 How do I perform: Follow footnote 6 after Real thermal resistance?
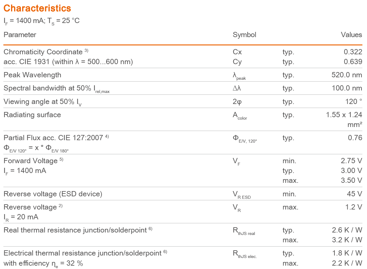[x=150, y=229]
